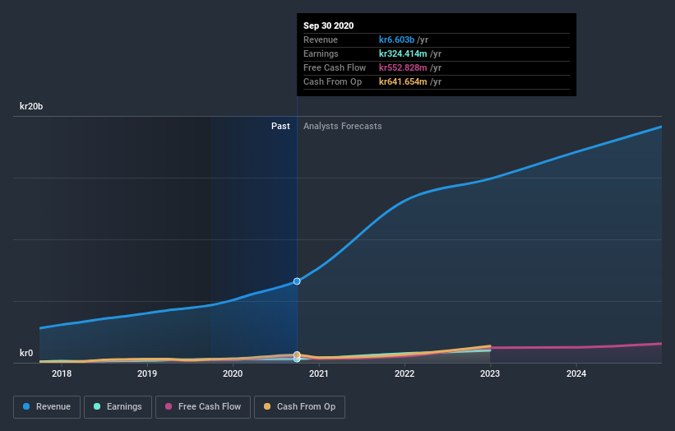Click the kr20b y-axis label
This screenshot has width=675, height=431.
31,106
